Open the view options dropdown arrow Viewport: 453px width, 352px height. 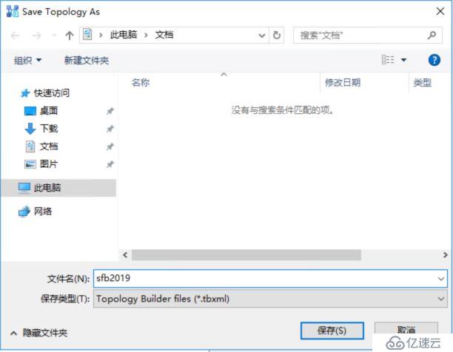tap(403, 60)
